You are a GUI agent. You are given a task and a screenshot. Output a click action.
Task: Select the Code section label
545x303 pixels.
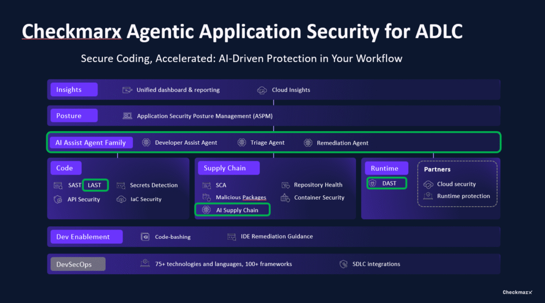[x=66, y=168]
